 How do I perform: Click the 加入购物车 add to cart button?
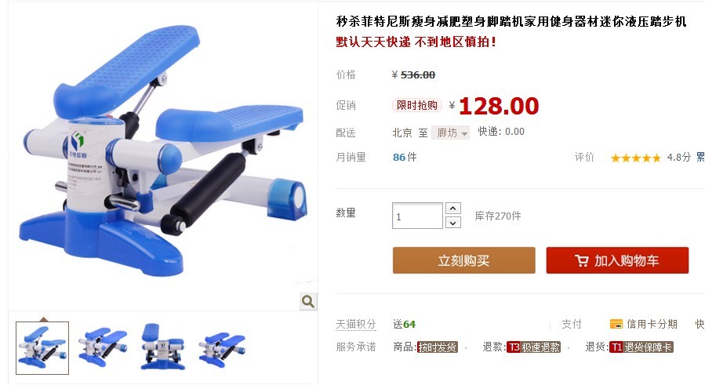pos(617,260)
